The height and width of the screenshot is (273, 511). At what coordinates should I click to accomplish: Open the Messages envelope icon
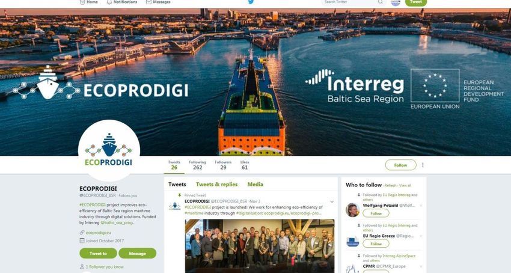(148, 2)
